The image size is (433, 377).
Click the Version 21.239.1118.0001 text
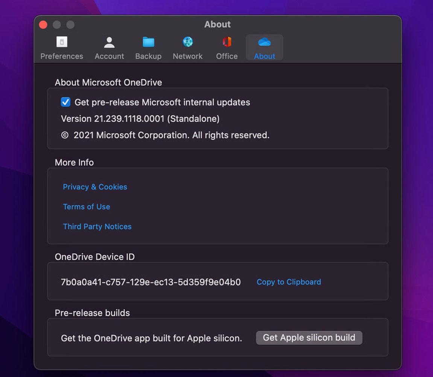[140, 119]
